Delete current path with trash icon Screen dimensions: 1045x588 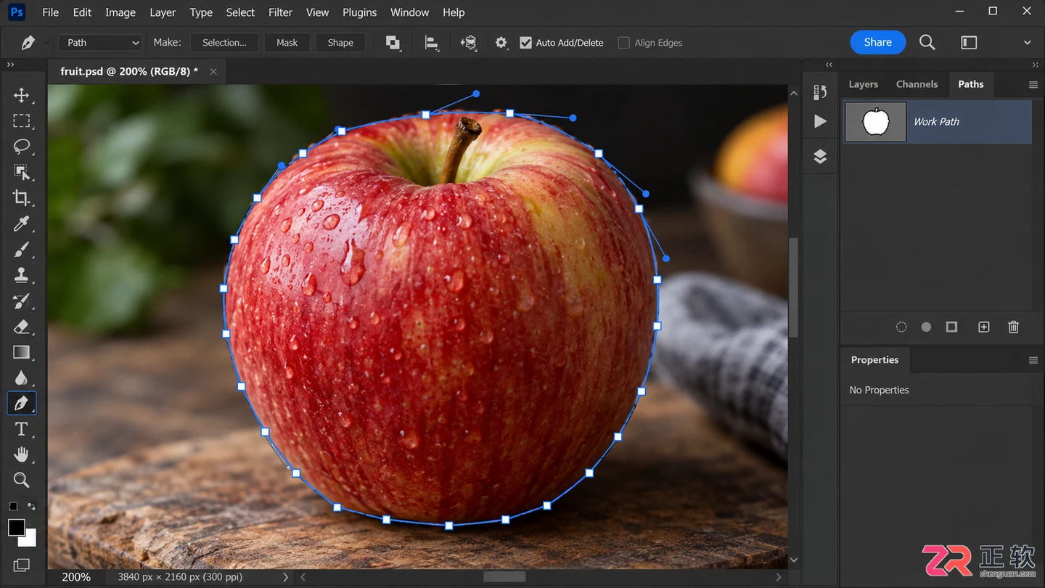tap(1014, 327)
